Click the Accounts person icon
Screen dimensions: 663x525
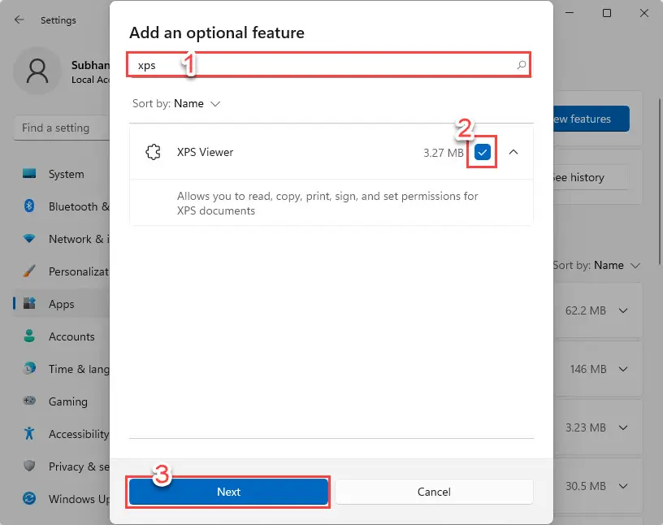point(29,336)
